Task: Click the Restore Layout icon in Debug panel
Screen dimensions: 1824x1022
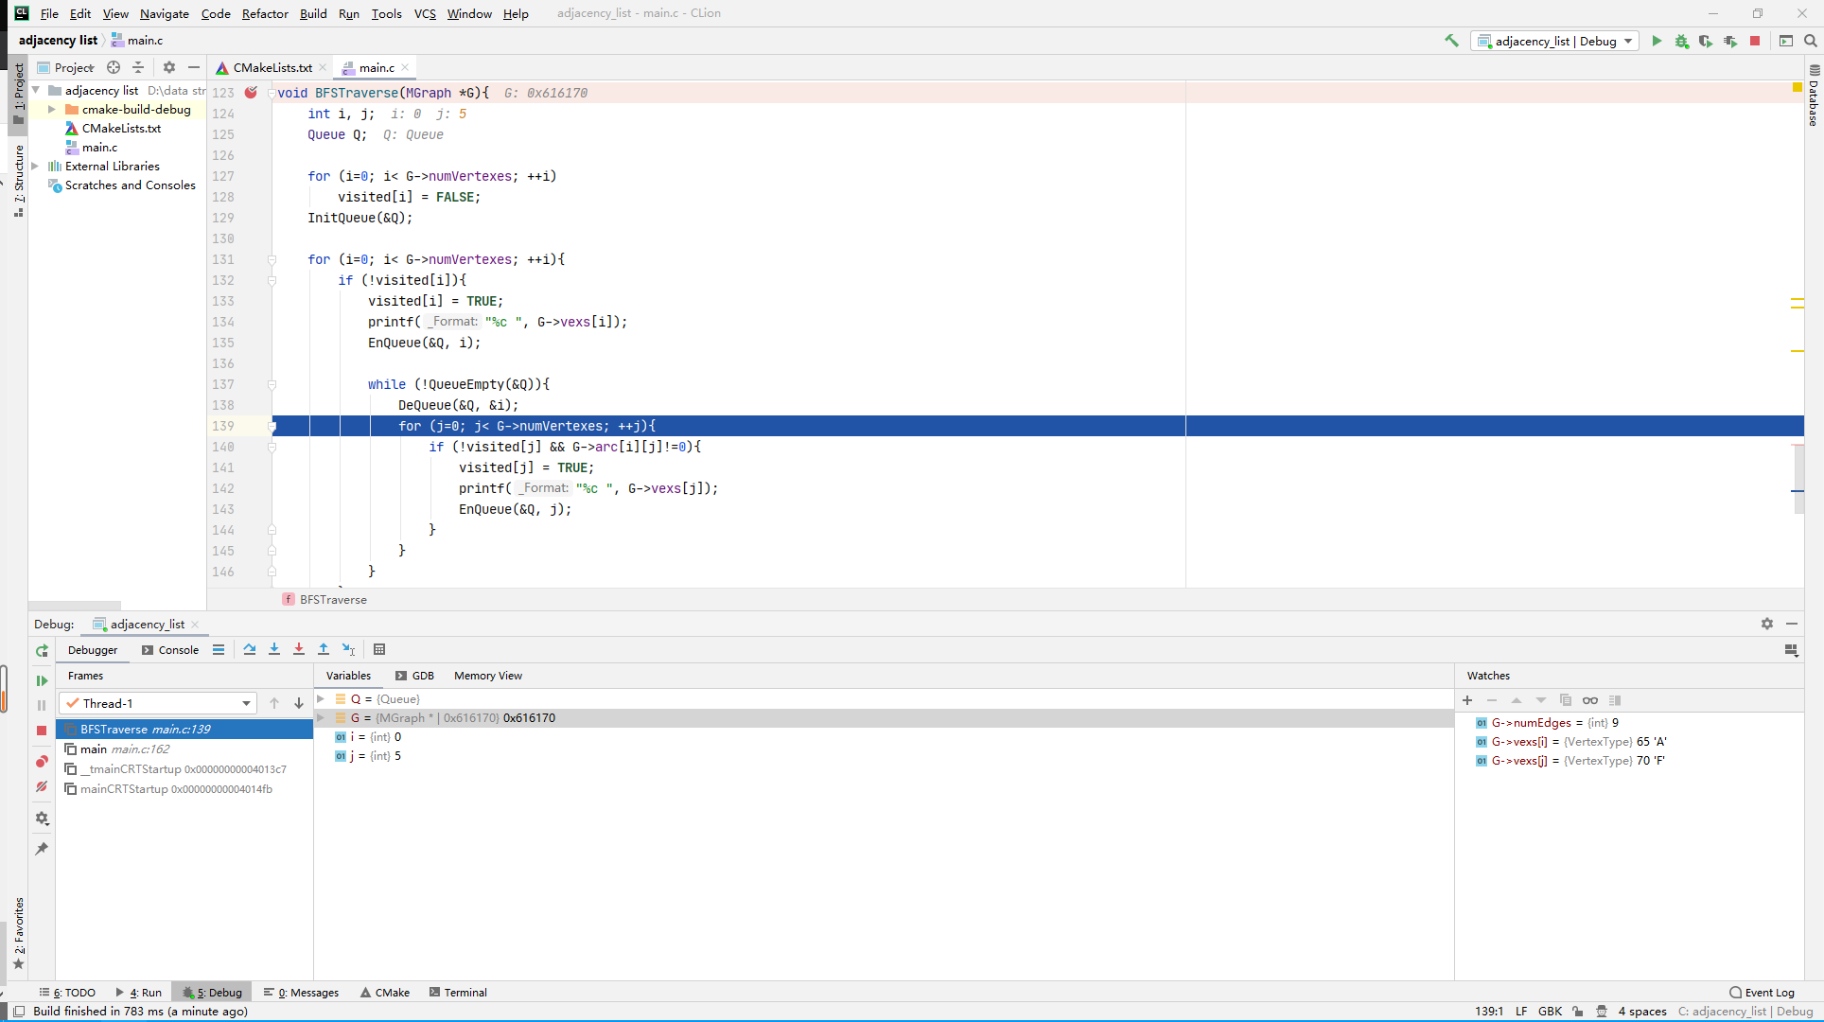Action: (x=1792, y=650)
